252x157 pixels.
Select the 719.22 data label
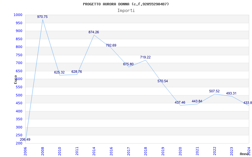pyautogui.click(x=145, y=57)
